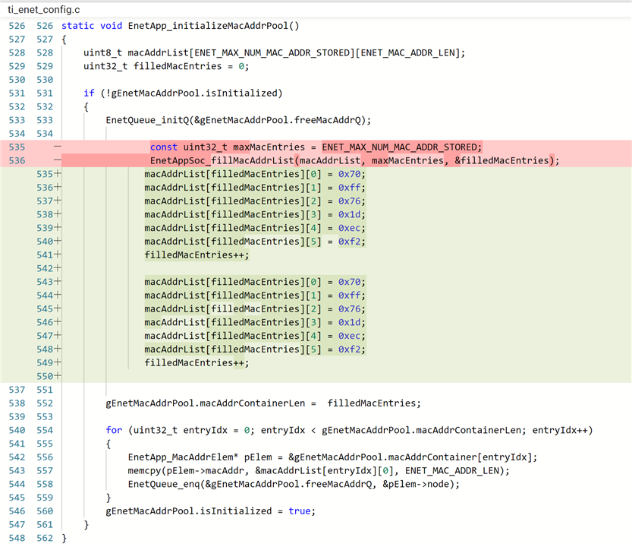Click the isInitialized if-condition on line 531
632x547 pixels.
click(183, 93)
